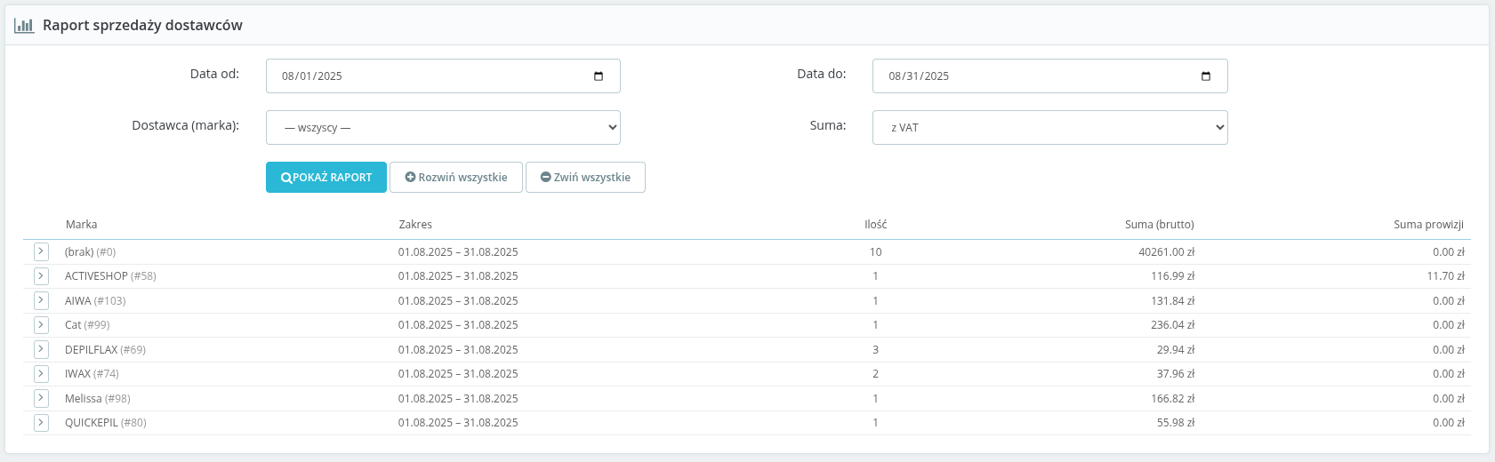Click Zwiń wszystkie to collapse all rows
This screenshot has height=462, width=1495.
[585, 178]
